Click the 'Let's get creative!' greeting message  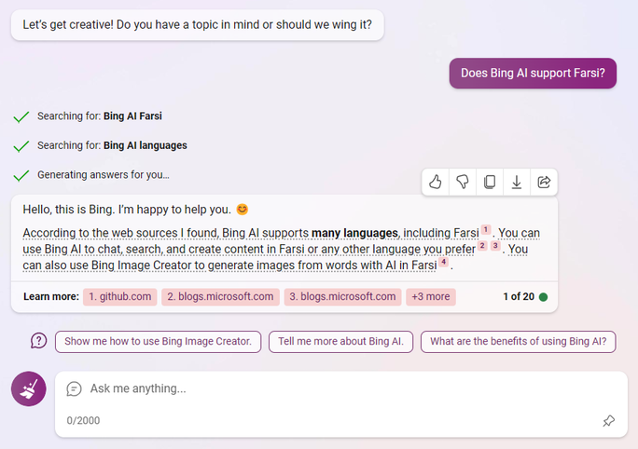[x=198, y=25]
